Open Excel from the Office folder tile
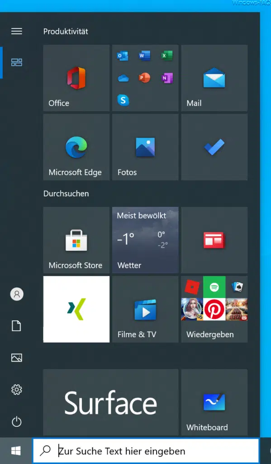Image resolution: width=271 pixels, height=464 pixels. (167, 56)
